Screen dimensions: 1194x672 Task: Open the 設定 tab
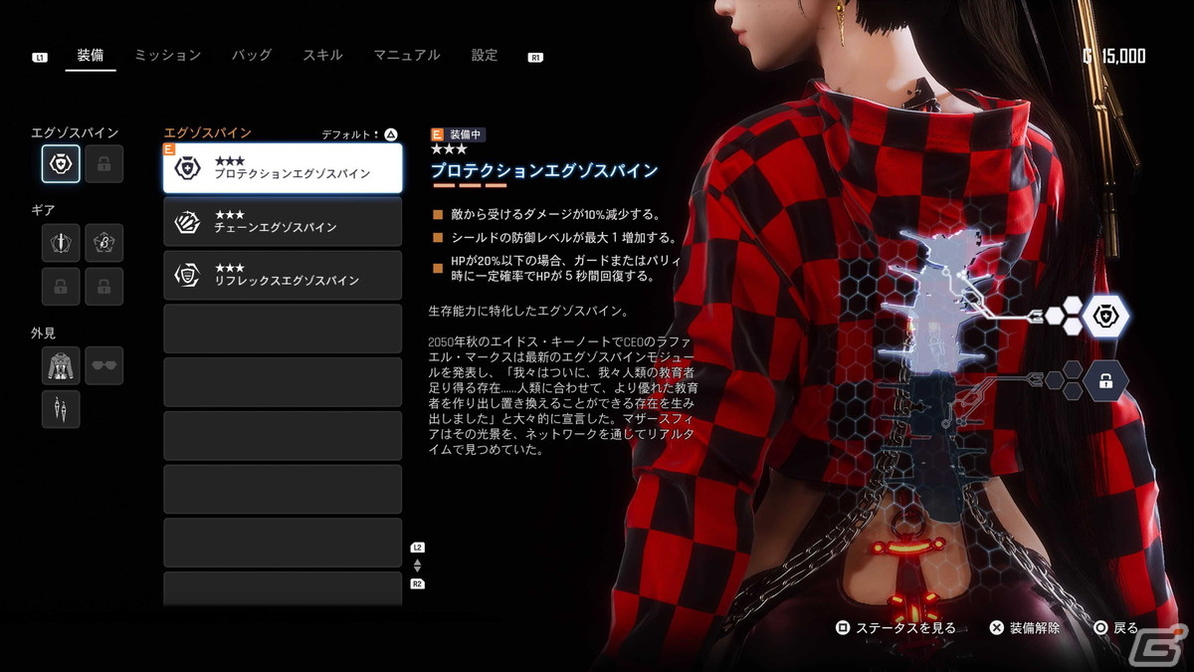tap(485, 56)
